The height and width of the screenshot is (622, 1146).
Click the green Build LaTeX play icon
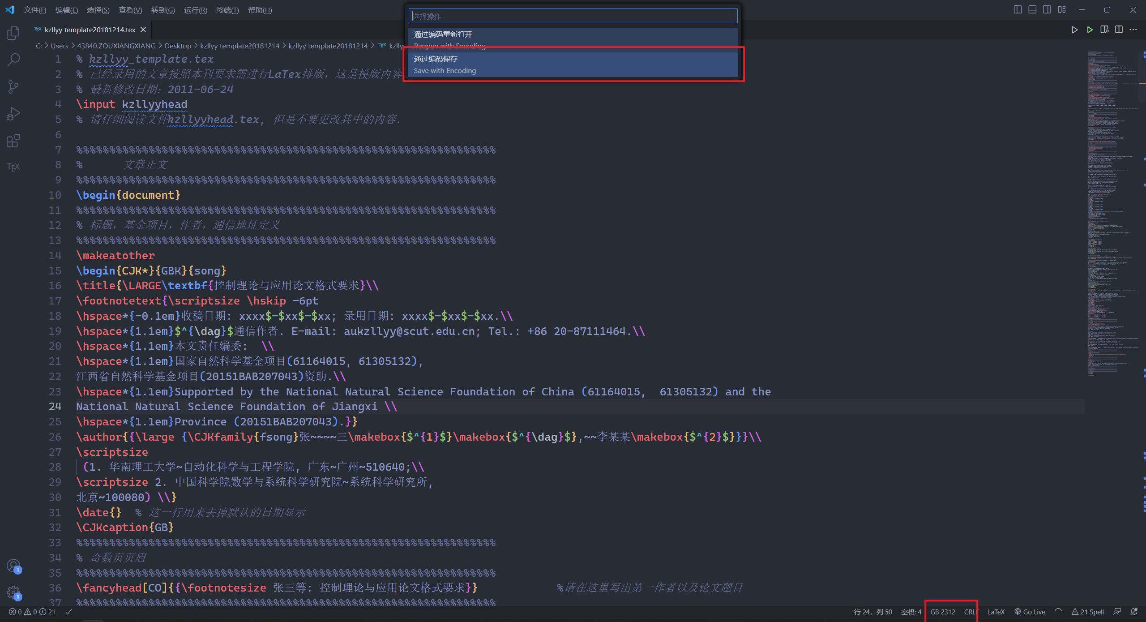1090,30
